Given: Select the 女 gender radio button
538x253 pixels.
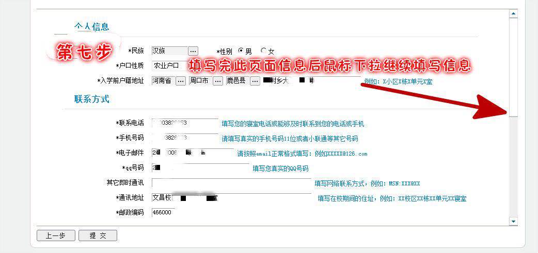Looking at the screenshot, I should click(x=264, y=51).
